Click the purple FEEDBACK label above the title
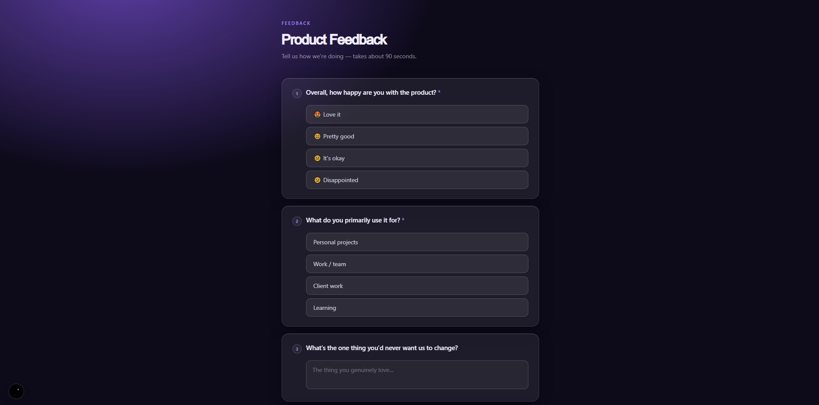The image size is (819, 405). [296, 23]
